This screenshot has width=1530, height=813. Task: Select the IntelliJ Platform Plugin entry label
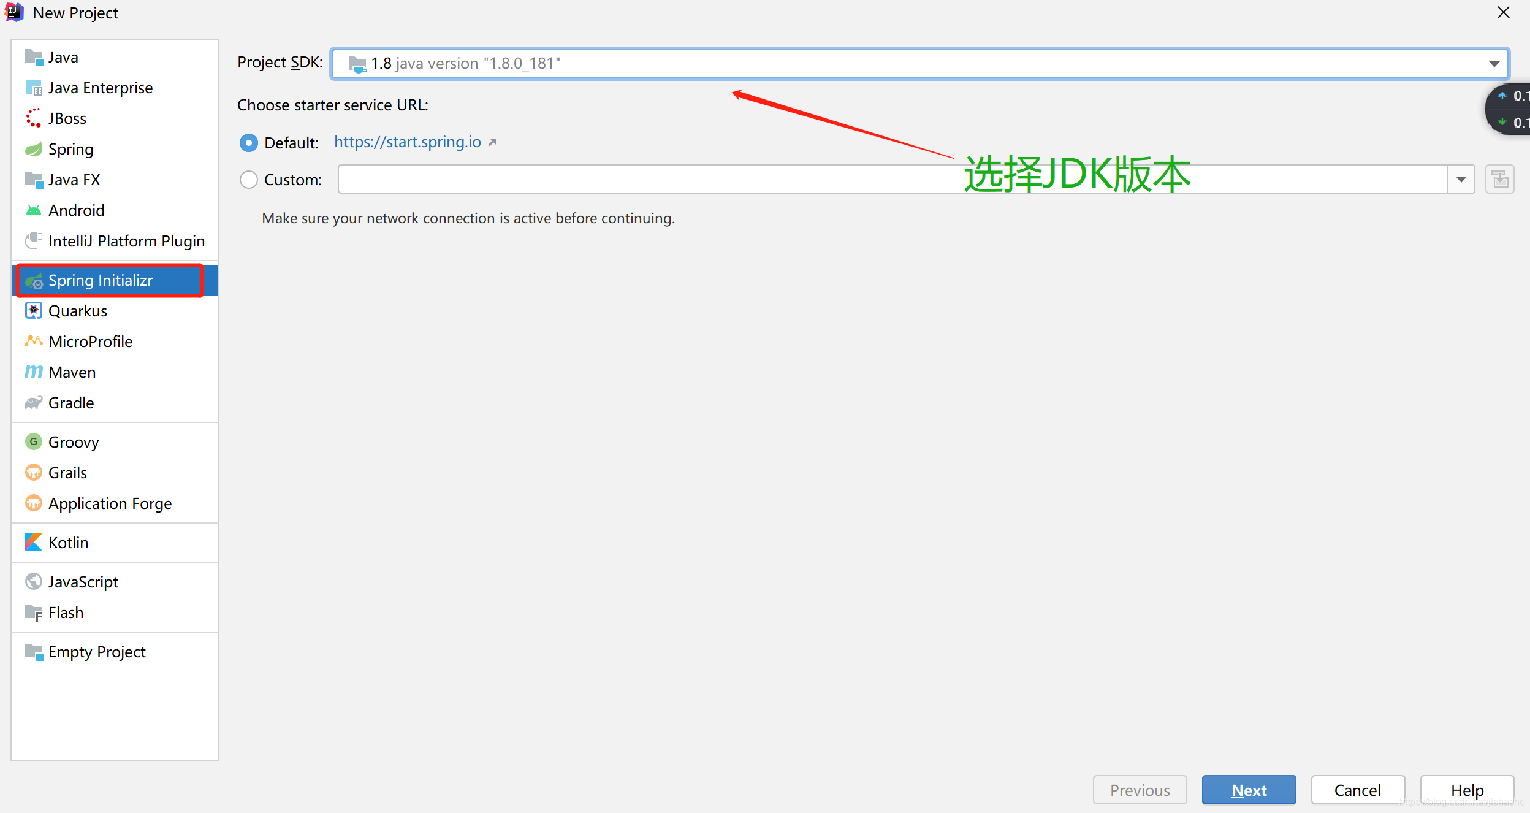(127, 241)
